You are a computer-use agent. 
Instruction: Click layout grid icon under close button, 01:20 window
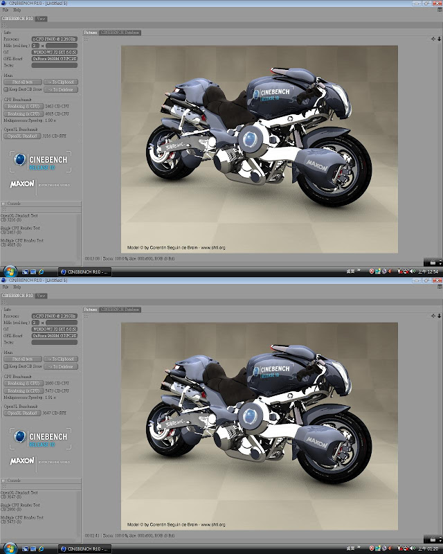click(440, 287)
